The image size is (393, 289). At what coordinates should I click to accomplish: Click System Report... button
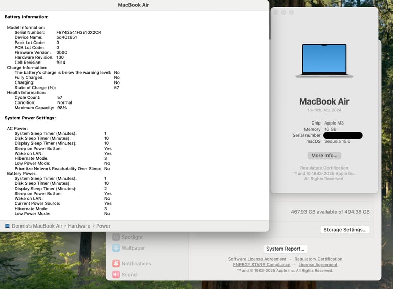point(285,249)
